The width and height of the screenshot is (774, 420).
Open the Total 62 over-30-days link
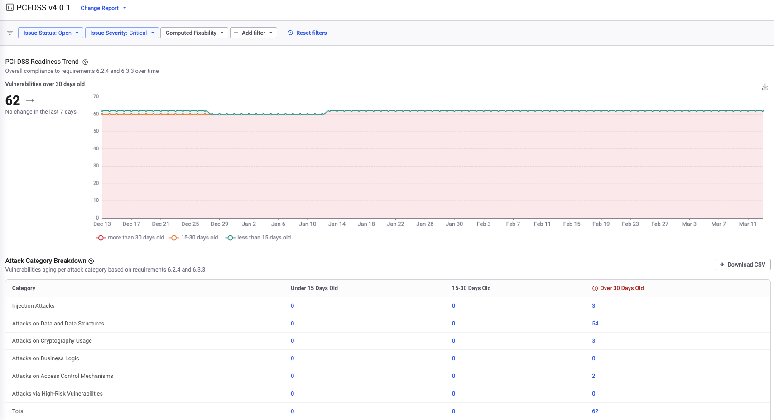pyautogui.click(x=595, y=411)
